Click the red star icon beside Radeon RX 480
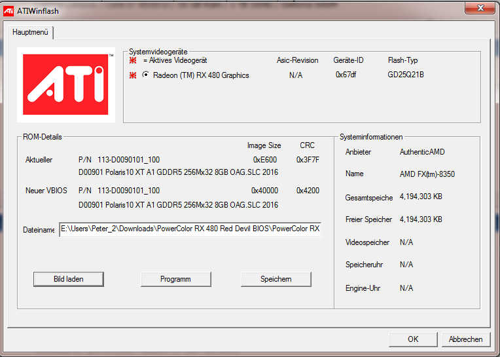This screenshot has width=500, height=357. tap(133, 75)
